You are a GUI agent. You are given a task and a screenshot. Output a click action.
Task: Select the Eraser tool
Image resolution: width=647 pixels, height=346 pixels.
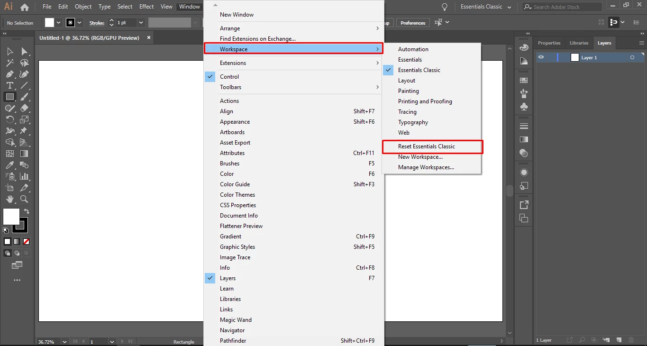pyautogui.click(x=24, y=108)
